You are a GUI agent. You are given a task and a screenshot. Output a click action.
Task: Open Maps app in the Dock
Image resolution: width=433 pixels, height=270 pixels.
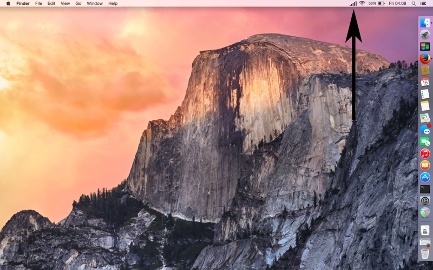tap(425, 118)
